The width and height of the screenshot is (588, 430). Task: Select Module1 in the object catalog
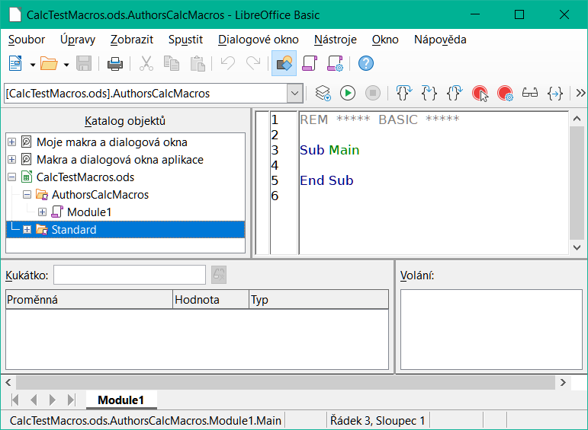coord(89,212)
